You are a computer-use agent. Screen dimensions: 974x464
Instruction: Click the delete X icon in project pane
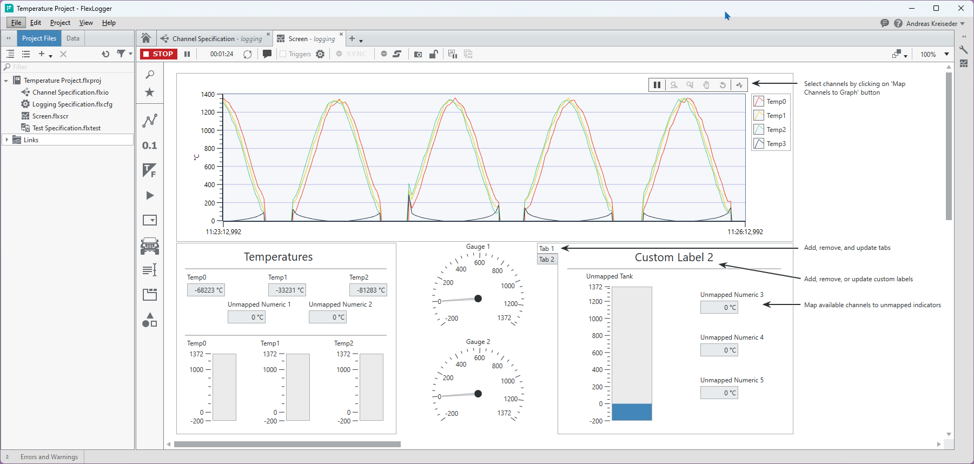pos(63,54)
